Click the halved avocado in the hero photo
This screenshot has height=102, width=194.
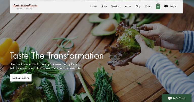coord(105,28)
